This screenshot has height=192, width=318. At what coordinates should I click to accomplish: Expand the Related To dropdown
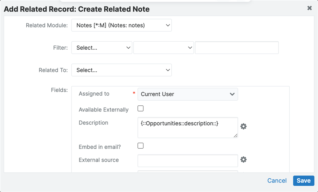[121, 70]
